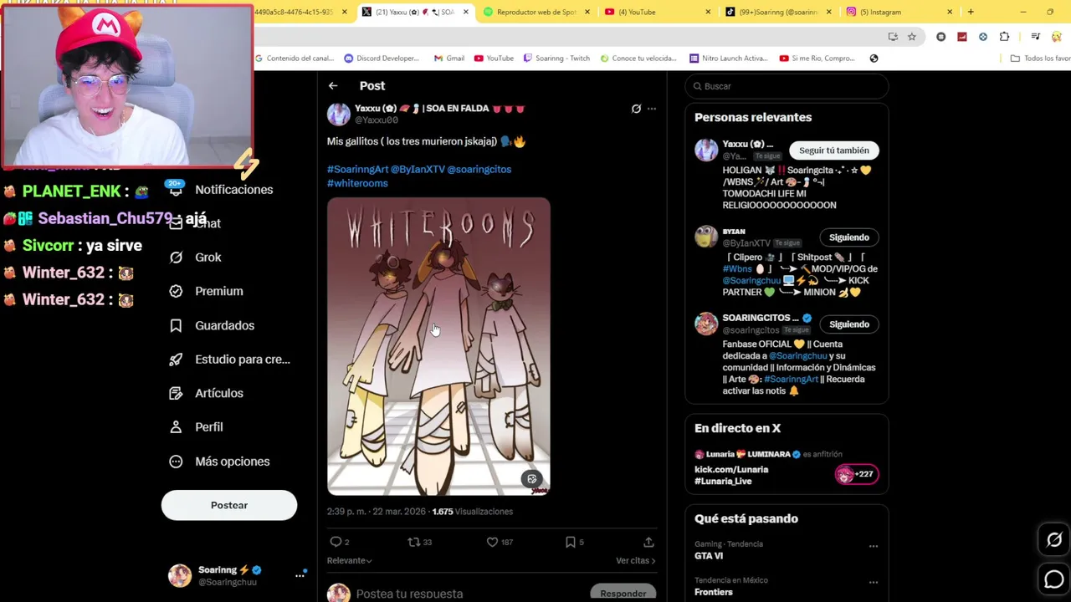Open the Frontiers trending topic
The width and height of the screenshot is (1071, 602).
[714, 592]
